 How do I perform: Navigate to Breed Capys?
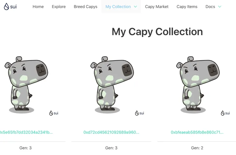click(85, 7)
